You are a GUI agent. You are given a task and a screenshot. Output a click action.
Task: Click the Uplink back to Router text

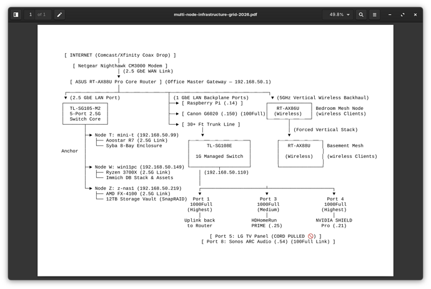click(x=199, y=223)
